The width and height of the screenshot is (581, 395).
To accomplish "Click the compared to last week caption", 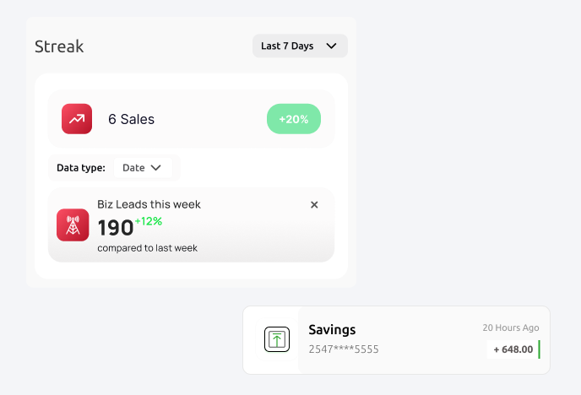I will (147, 248).
